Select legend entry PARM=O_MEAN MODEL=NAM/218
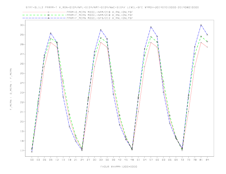The image size is (226, 174). [100, 12]
